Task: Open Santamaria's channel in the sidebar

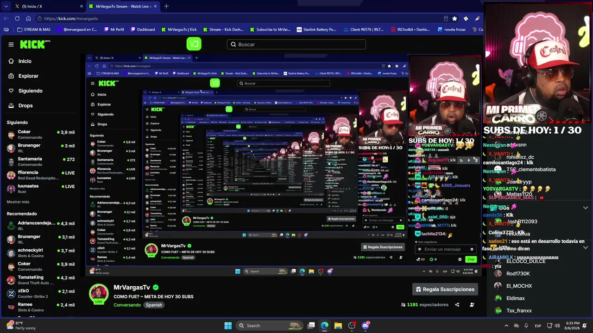Action: [41, 161]
